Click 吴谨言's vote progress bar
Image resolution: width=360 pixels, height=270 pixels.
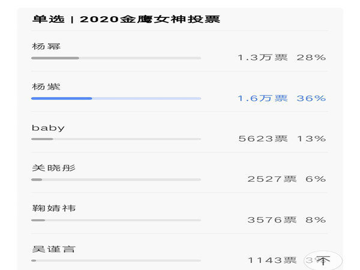pos(116,260)
